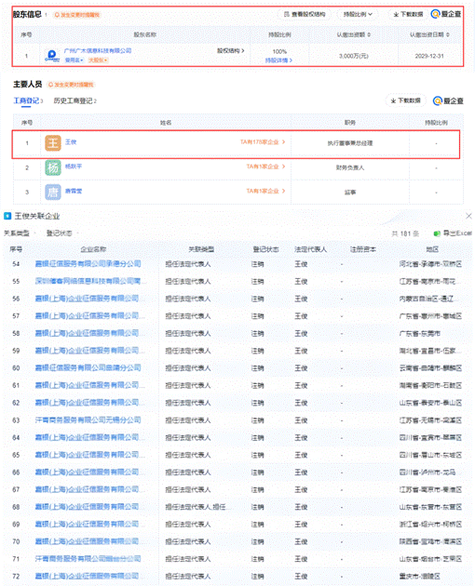This screenshot has height=586, width=475.
Task: Click the 2029-12-31 date cell
Action: 429,56
